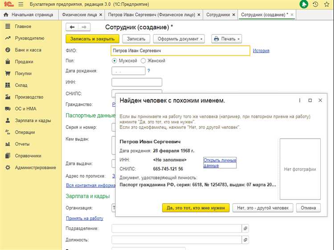The width and height of the screenshot is (334, 250).
Task: Choose Нет, это - другой человек
Action: click(x=263, y=208)
